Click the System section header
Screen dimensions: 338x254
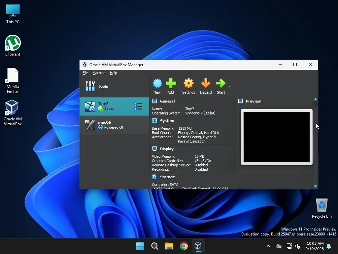click(167, 121)
